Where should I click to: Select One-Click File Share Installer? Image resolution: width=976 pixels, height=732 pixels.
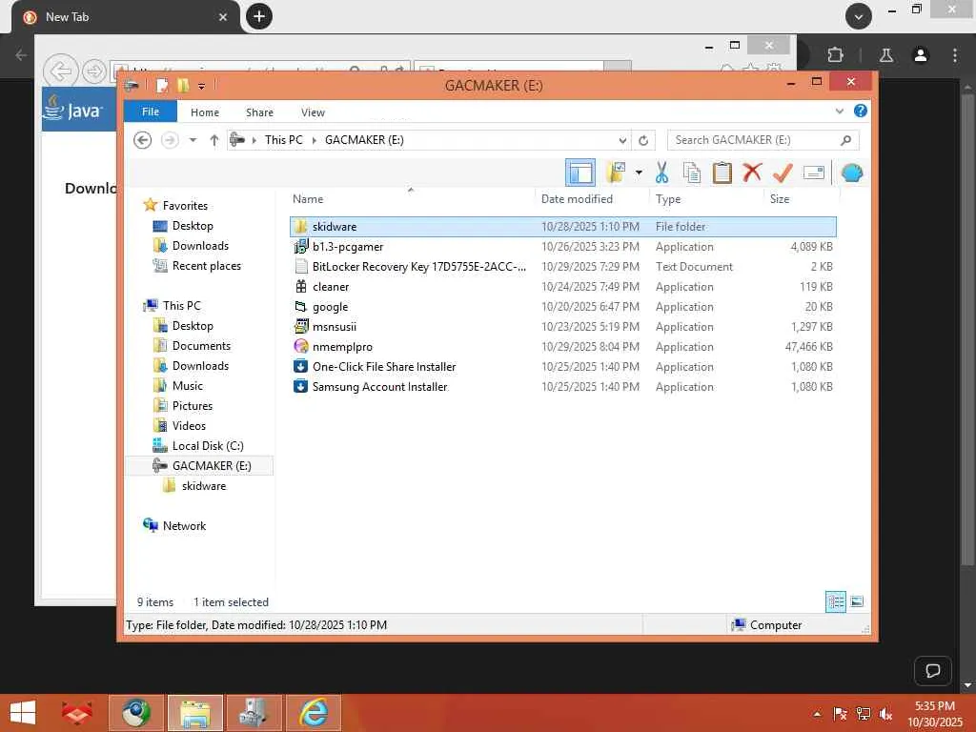(x=562, y=367)
